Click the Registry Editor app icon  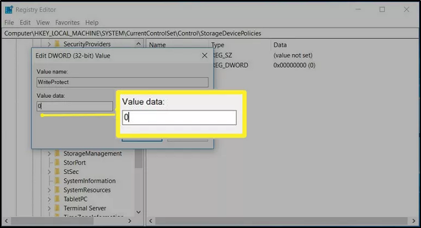point(9,10)
